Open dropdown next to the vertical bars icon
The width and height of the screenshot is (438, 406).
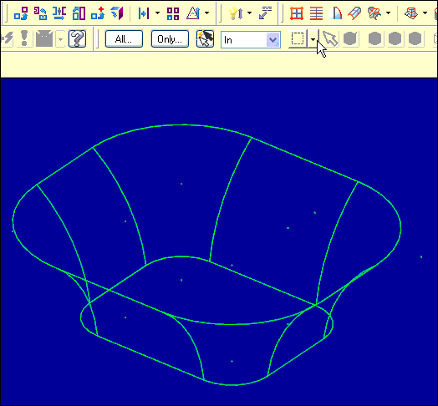tap(157, 13)
